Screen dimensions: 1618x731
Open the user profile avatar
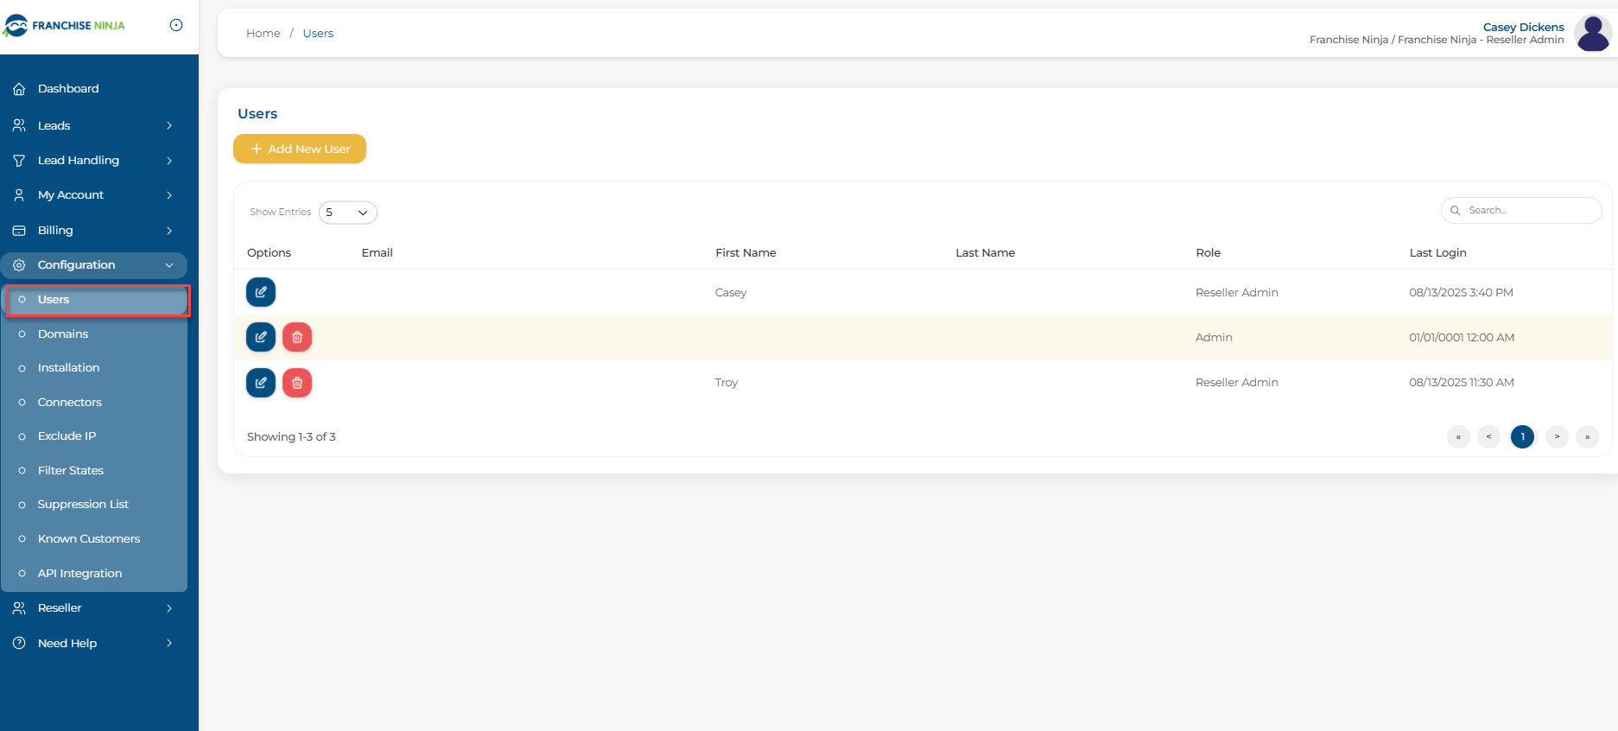coord(1592,34)
